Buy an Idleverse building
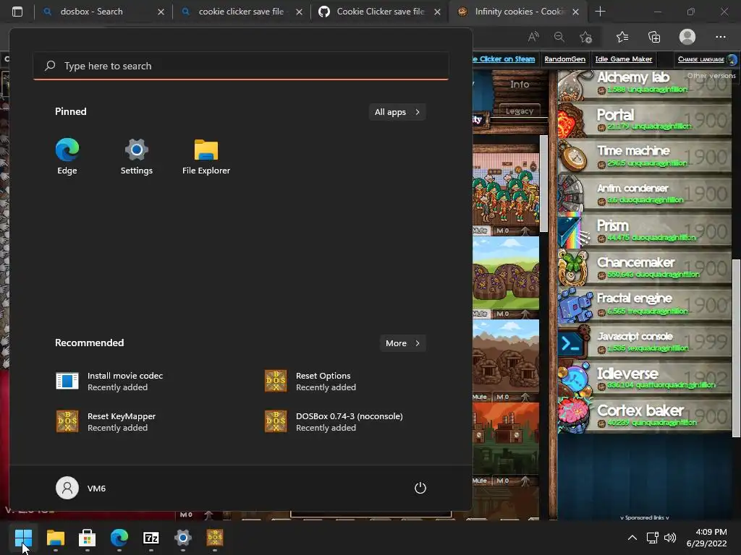Viewport: 741px width, 555px height. point(645,379)
